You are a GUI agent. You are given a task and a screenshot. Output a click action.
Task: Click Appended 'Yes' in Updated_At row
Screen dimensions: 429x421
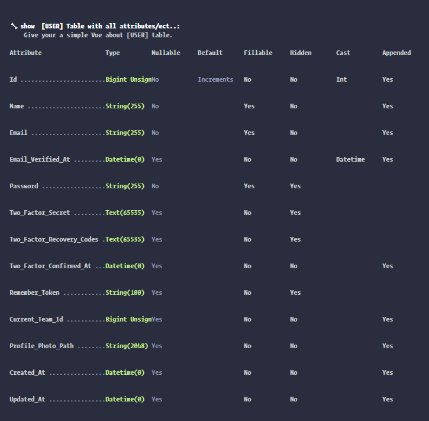pyautogui.click(x=388, y=399)
